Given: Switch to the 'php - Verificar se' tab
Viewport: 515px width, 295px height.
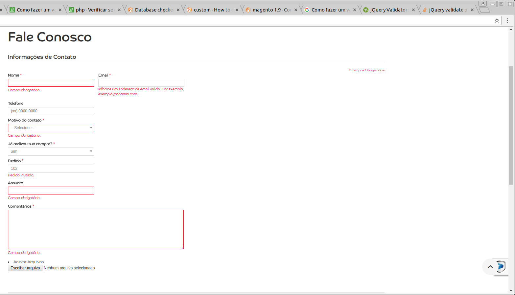Looking at the screenshot, I should tap(94, 10).
